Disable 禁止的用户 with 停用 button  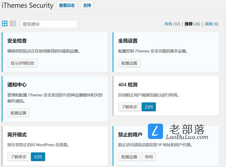pos(149,156)
